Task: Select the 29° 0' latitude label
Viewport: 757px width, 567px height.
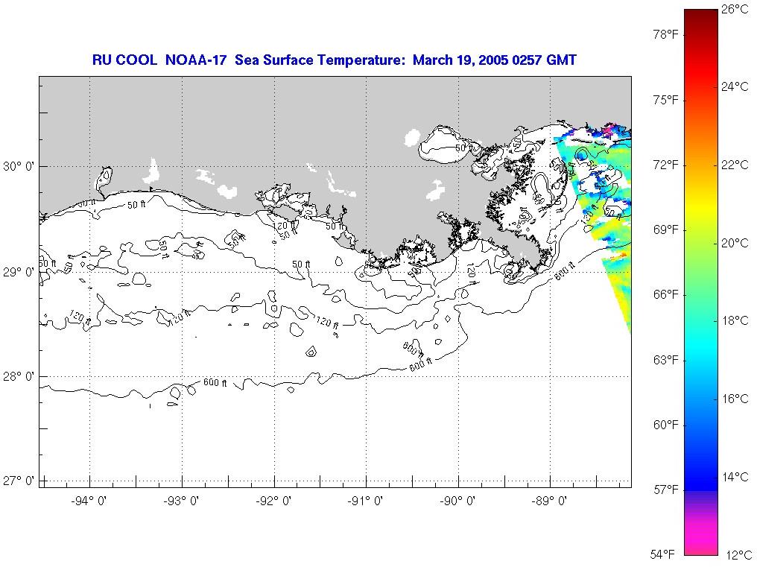Action: [19, 273]
